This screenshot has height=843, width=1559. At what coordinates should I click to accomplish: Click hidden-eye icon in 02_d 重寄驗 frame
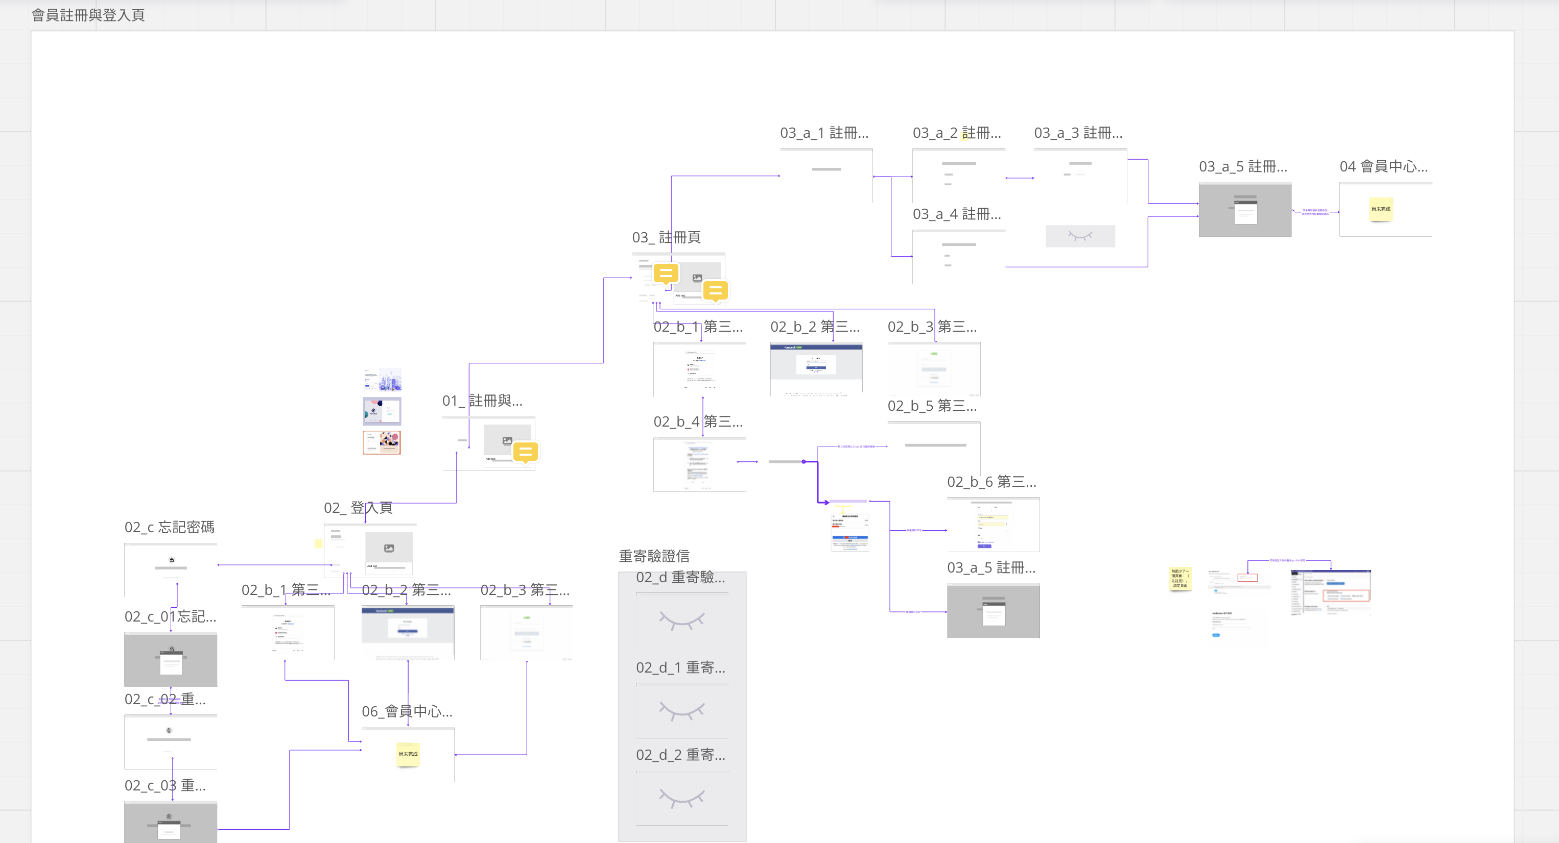[681, 620]
